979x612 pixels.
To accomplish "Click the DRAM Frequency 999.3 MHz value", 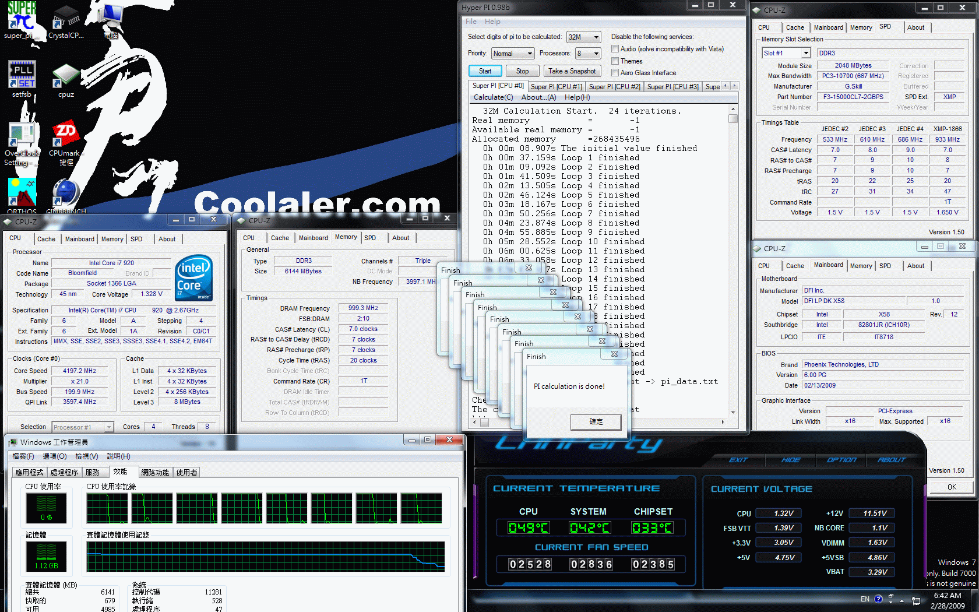I will [x=363, y=308].
